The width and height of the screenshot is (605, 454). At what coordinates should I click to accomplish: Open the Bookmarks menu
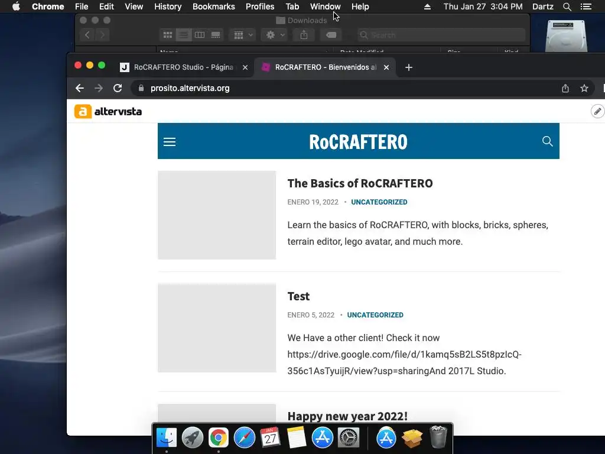(x=214, y=7)
